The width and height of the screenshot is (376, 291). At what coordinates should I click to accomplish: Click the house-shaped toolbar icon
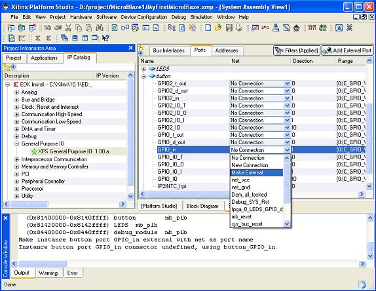pyautogui.click(x=297, y=28)
